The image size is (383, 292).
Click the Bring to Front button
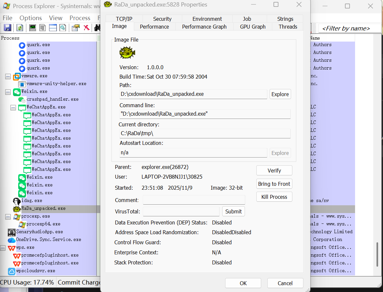[274, 184]
